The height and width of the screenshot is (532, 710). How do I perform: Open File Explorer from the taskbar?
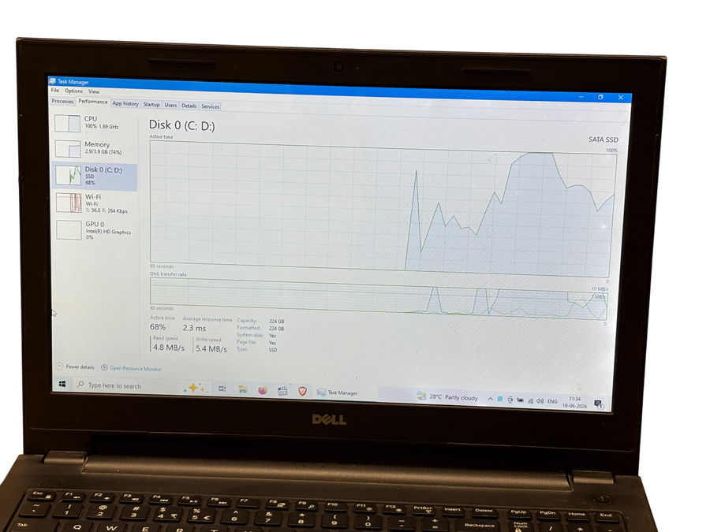(x=243, y=389)
